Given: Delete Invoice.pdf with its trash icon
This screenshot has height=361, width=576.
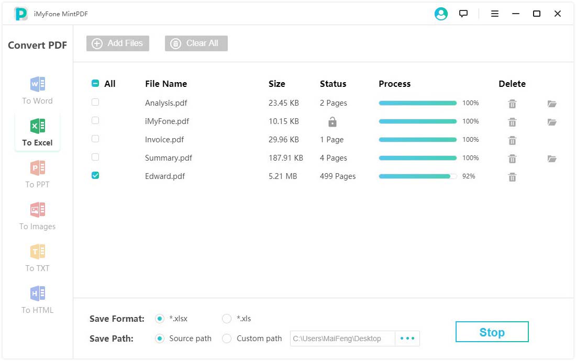Looking at the screenshot, I should [512, 141].
